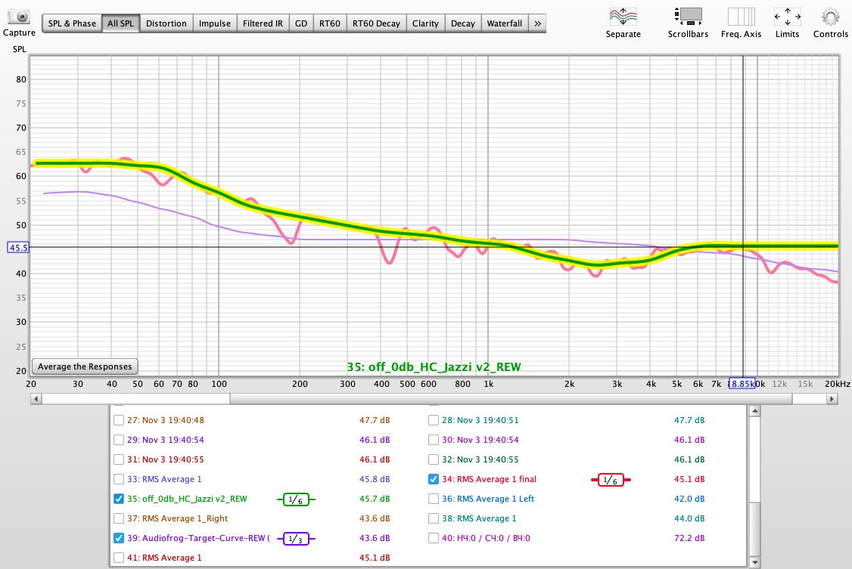
Task: Click 45.1 dB value of measurement 34
Action: (689, 480)
